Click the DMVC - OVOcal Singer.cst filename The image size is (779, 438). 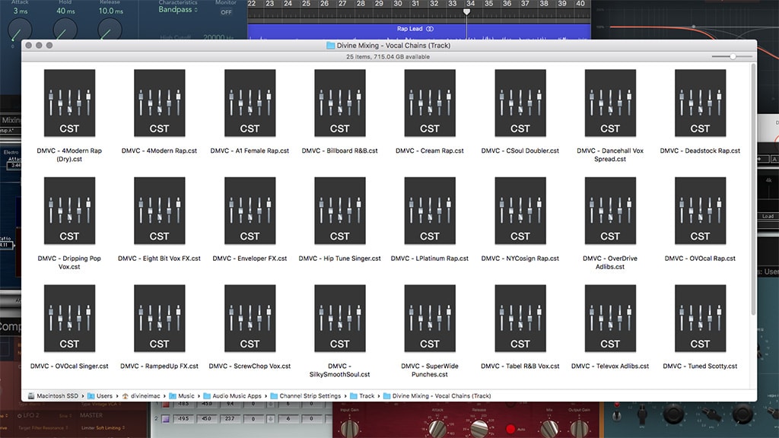(69, 366)
